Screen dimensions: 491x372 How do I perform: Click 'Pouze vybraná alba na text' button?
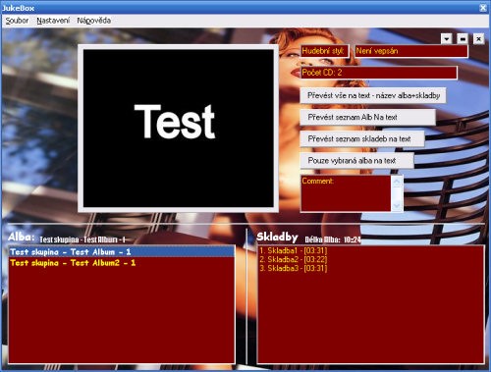pos(356,160)
